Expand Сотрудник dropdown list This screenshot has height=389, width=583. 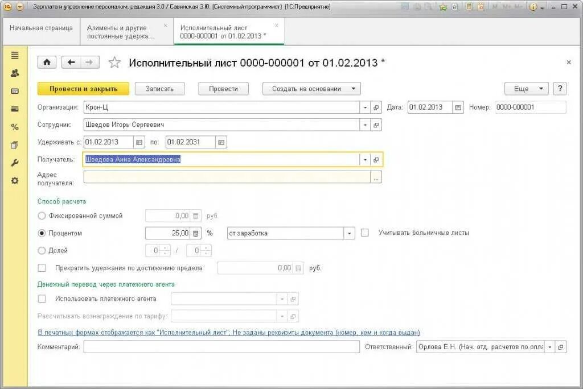click(365, 125)
